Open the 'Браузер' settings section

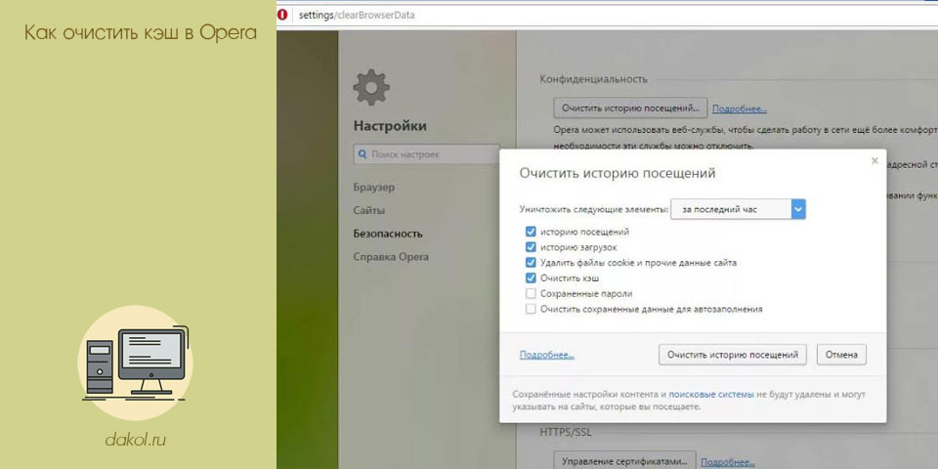(374, 188)
